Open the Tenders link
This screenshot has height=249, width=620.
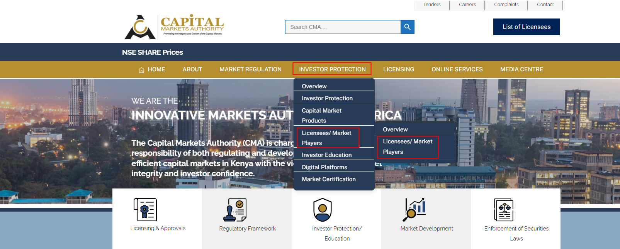[x=432, y=5]
